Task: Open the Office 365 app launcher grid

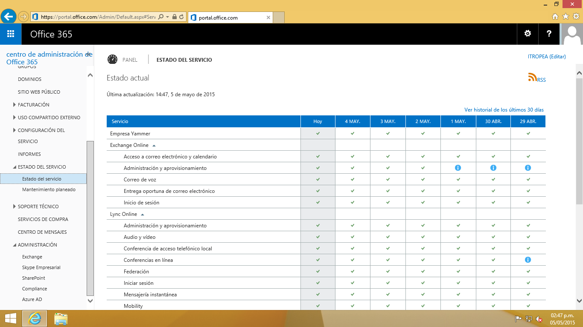Action: click(11, 34)
